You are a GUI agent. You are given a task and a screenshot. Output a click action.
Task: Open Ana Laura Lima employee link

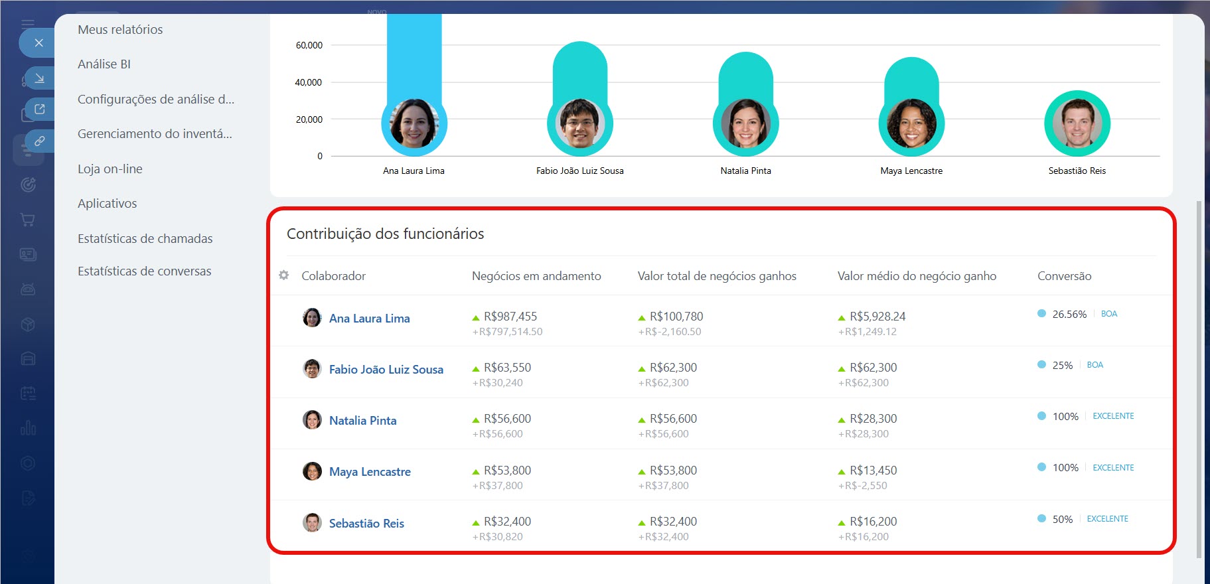click(369, 319)
